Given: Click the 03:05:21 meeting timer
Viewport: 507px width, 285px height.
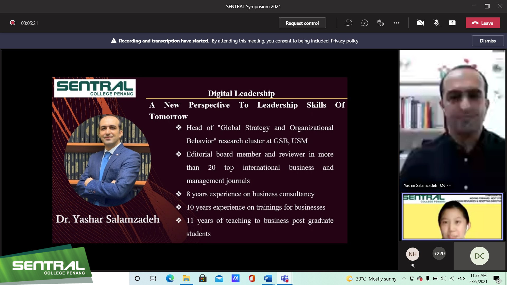Looking at the screenshot, I should 29,23.
